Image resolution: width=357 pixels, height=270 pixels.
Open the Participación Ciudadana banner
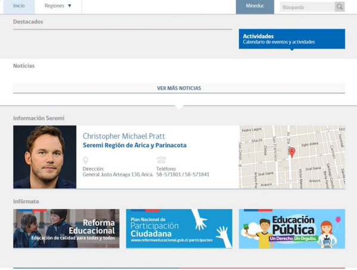179,228
